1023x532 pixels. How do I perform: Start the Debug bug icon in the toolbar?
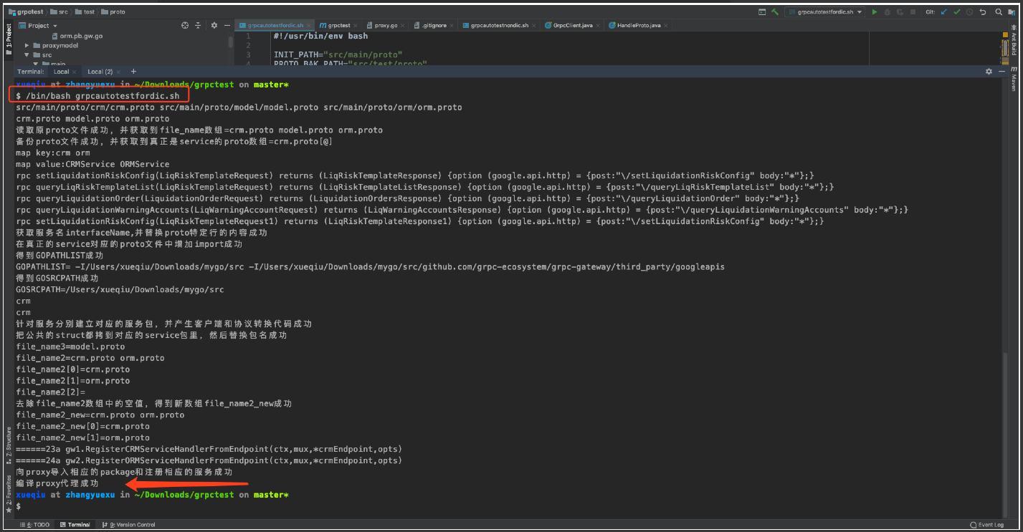click(x=887, y=11)
